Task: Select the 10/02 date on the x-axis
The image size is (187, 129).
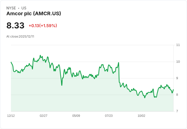Action: coord(141,116)
